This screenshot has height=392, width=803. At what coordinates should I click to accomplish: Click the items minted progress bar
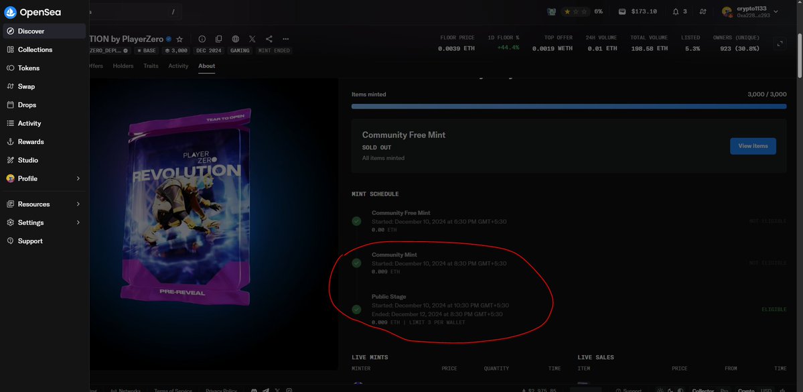(569, 107)
